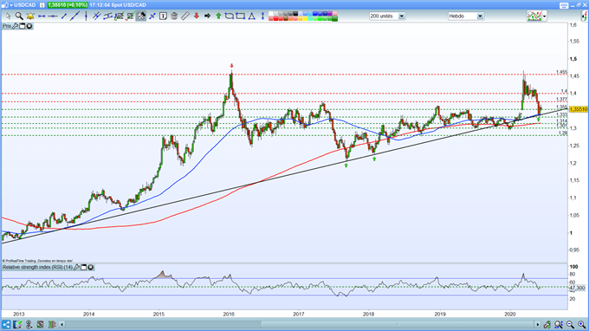
Task: Select the arrow cursor tool
Action: 9,16
